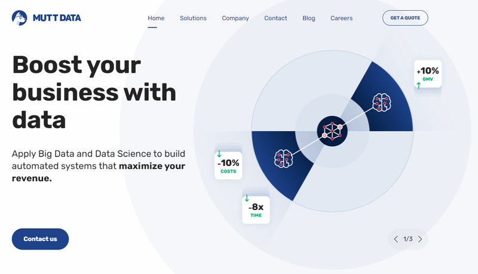
Task: Click the brain icon in lower-left blue segment
Action: [x=283, y=158]
